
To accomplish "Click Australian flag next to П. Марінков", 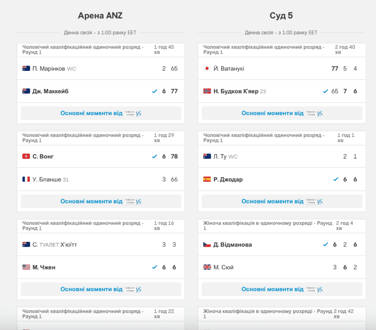I will (26, 68).
